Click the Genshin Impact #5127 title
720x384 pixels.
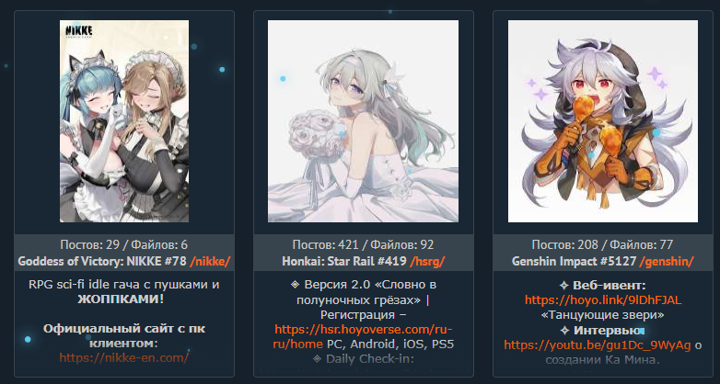tap(574, 262)
